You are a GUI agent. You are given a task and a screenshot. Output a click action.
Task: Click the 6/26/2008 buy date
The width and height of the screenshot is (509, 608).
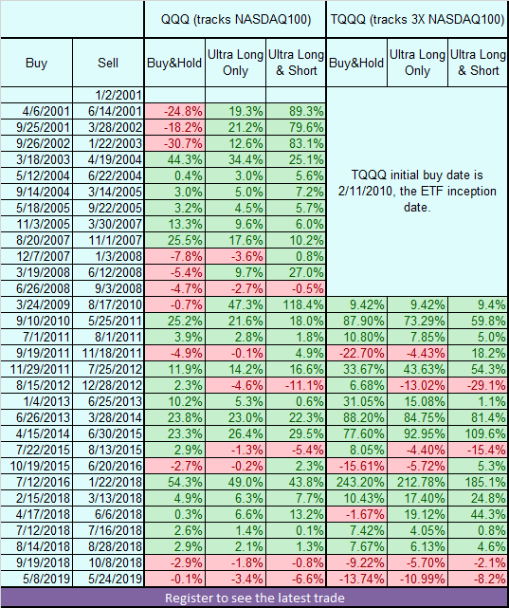click(36, 289)
